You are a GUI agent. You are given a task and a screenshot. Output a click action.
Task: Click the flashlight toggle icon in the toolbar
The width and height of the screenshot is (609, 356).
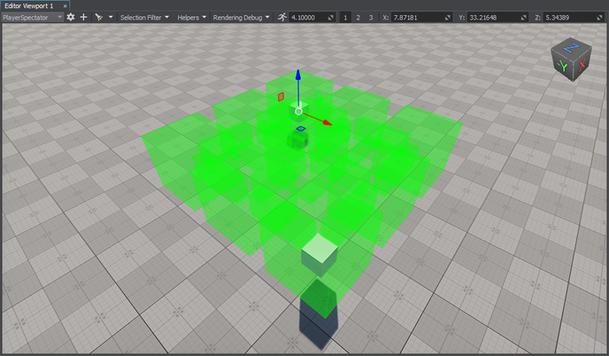[x=99, y=17]
